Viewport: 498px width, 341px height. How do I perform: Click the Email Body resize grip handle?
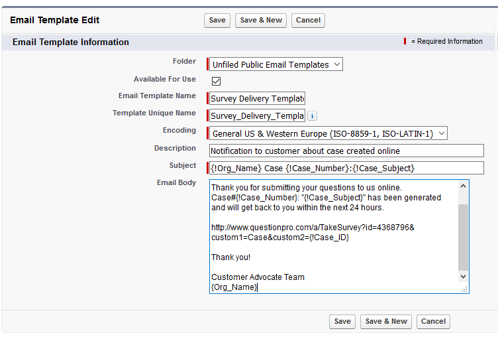pos(464,289)
